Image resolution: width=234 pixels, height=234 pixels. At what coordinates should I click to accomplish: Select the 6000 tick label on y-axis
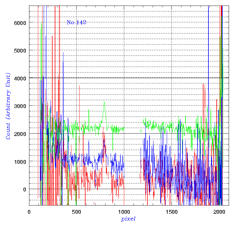20,23
